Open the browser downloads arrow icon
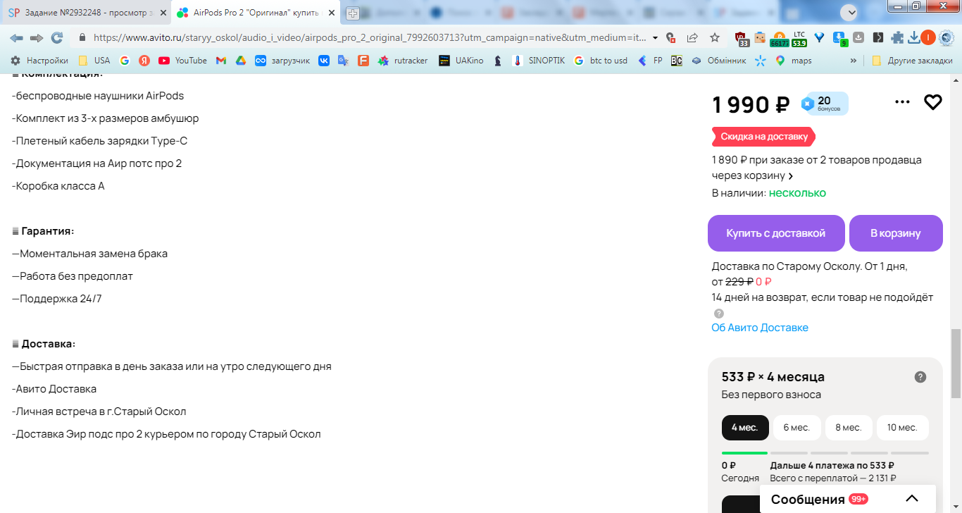962x513 pixels. pos(913,37)
